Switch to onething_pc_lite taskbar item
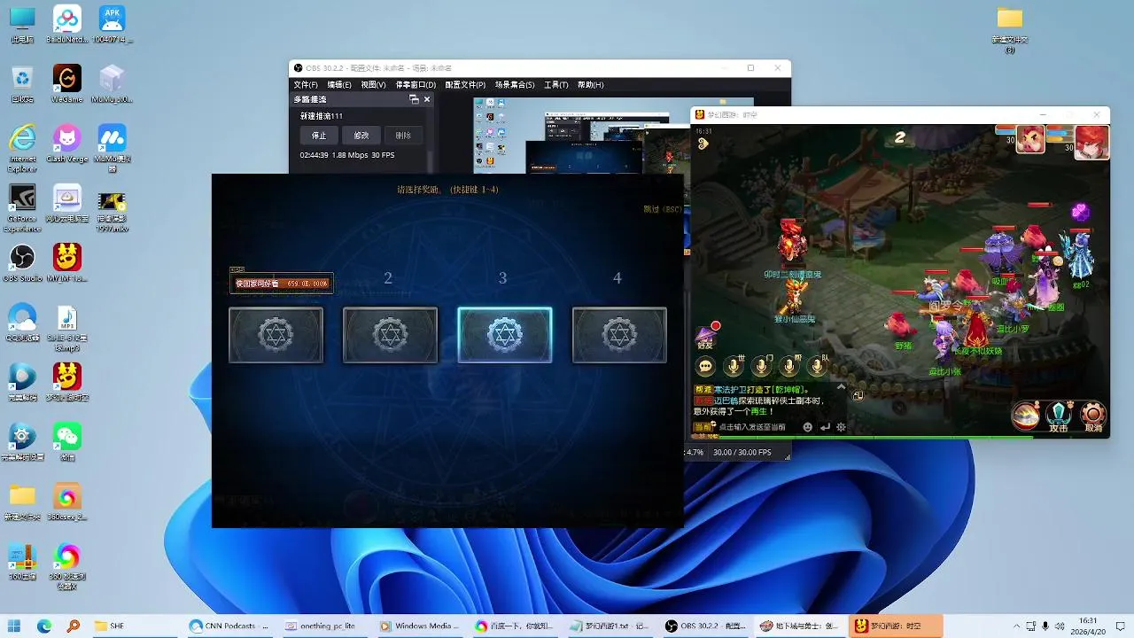Screen dimensions: 1134x638 pyautogui.click(x=325, y=626)
